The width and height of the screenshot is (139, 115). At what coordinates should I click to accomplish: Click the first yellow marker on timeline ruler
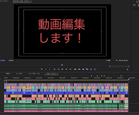point(92,76)
